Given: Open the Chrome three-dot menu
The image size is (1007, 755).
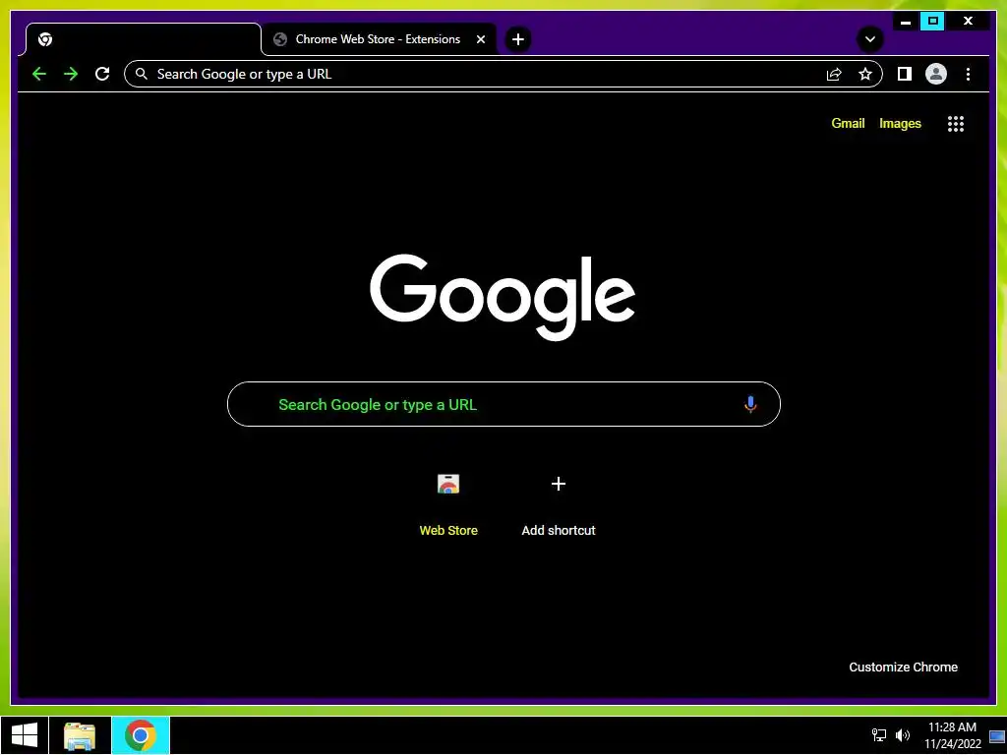Looking at the screenshot, I should (x=968, y=74).
